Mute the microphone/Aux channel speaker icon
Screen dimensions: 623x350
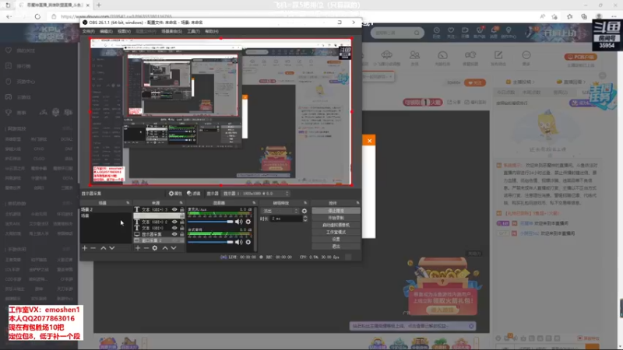pyautogui.click(x=239, y=222)
